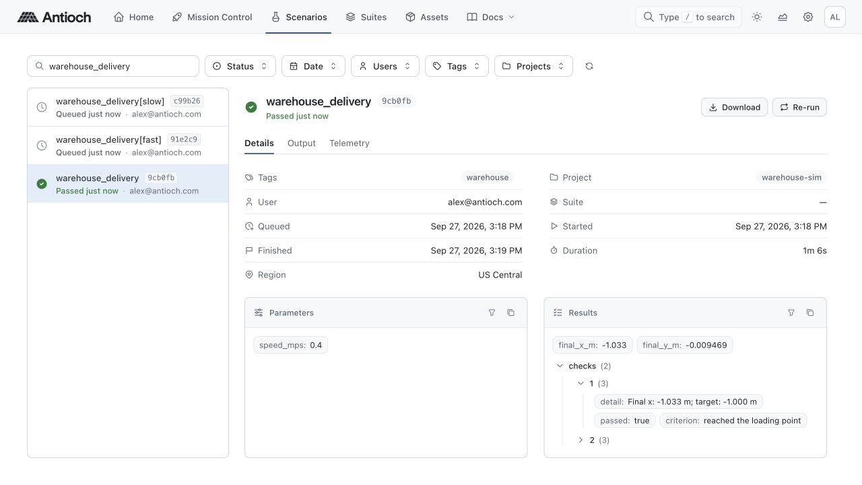Re-run the warehouse_delivery scenario
The image size is (862, 485).
click(799, 107)
